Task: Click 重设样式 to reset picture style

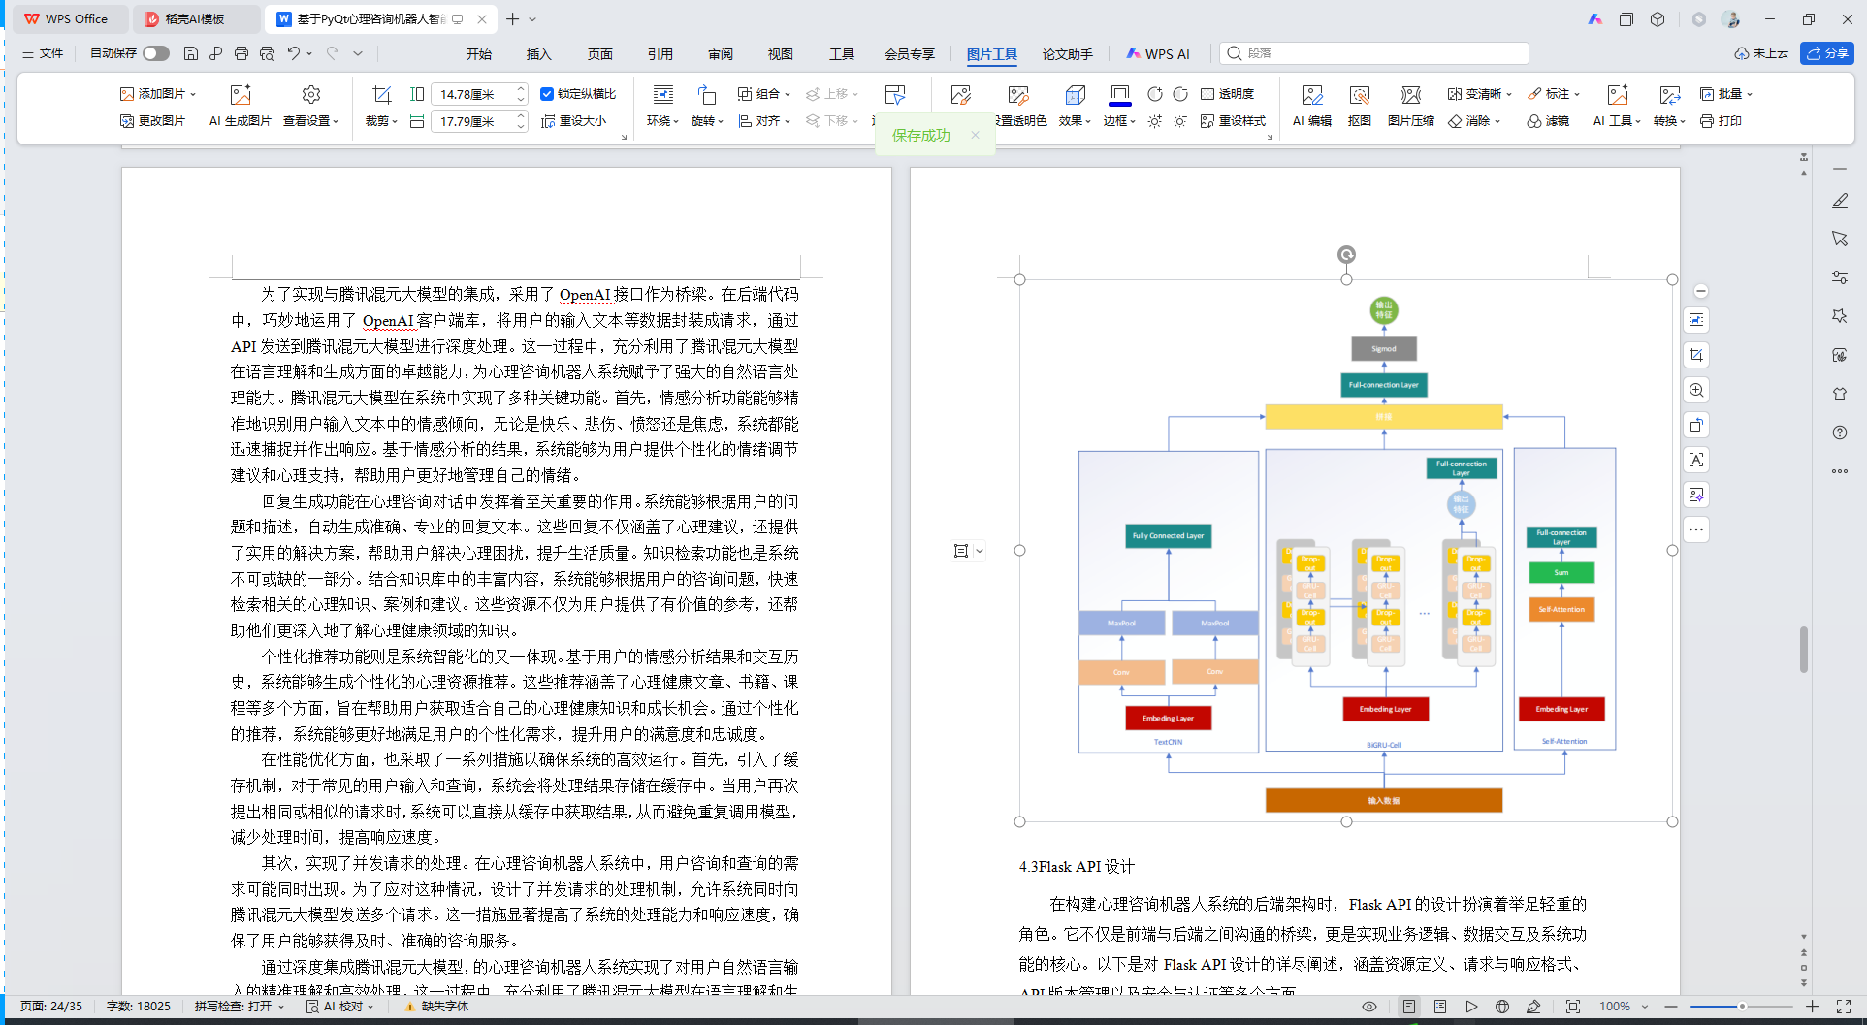Action: pos(1233,121)
